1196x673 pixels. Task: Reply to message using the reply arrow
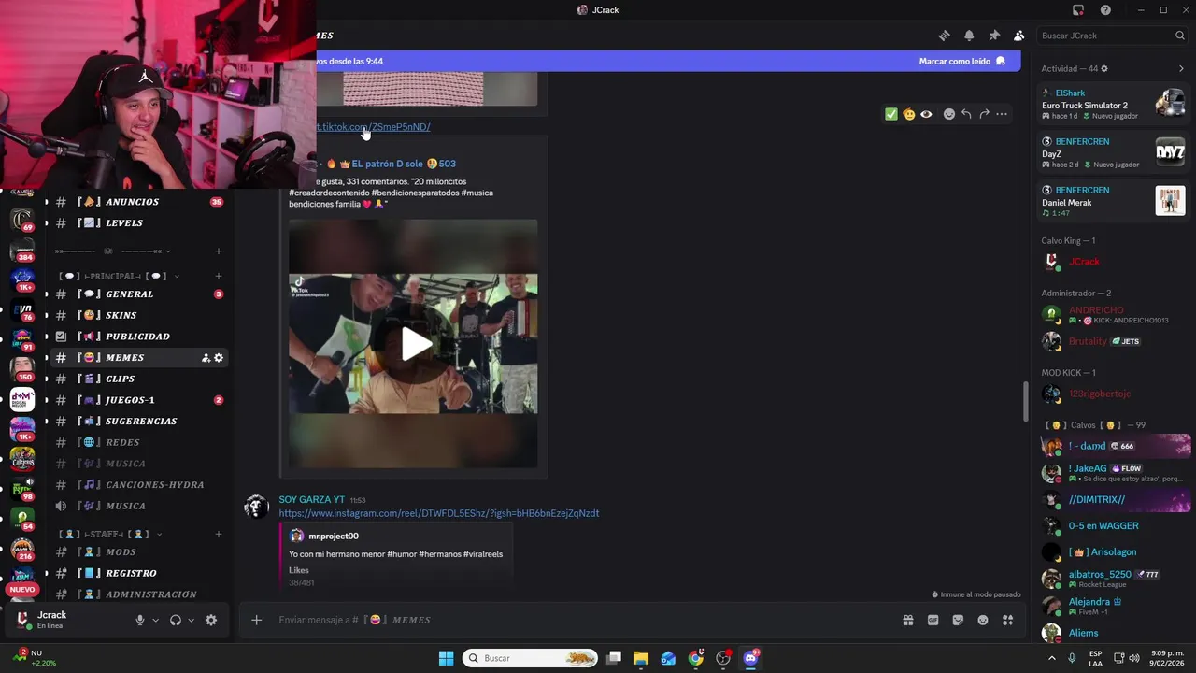pos(966,114)
